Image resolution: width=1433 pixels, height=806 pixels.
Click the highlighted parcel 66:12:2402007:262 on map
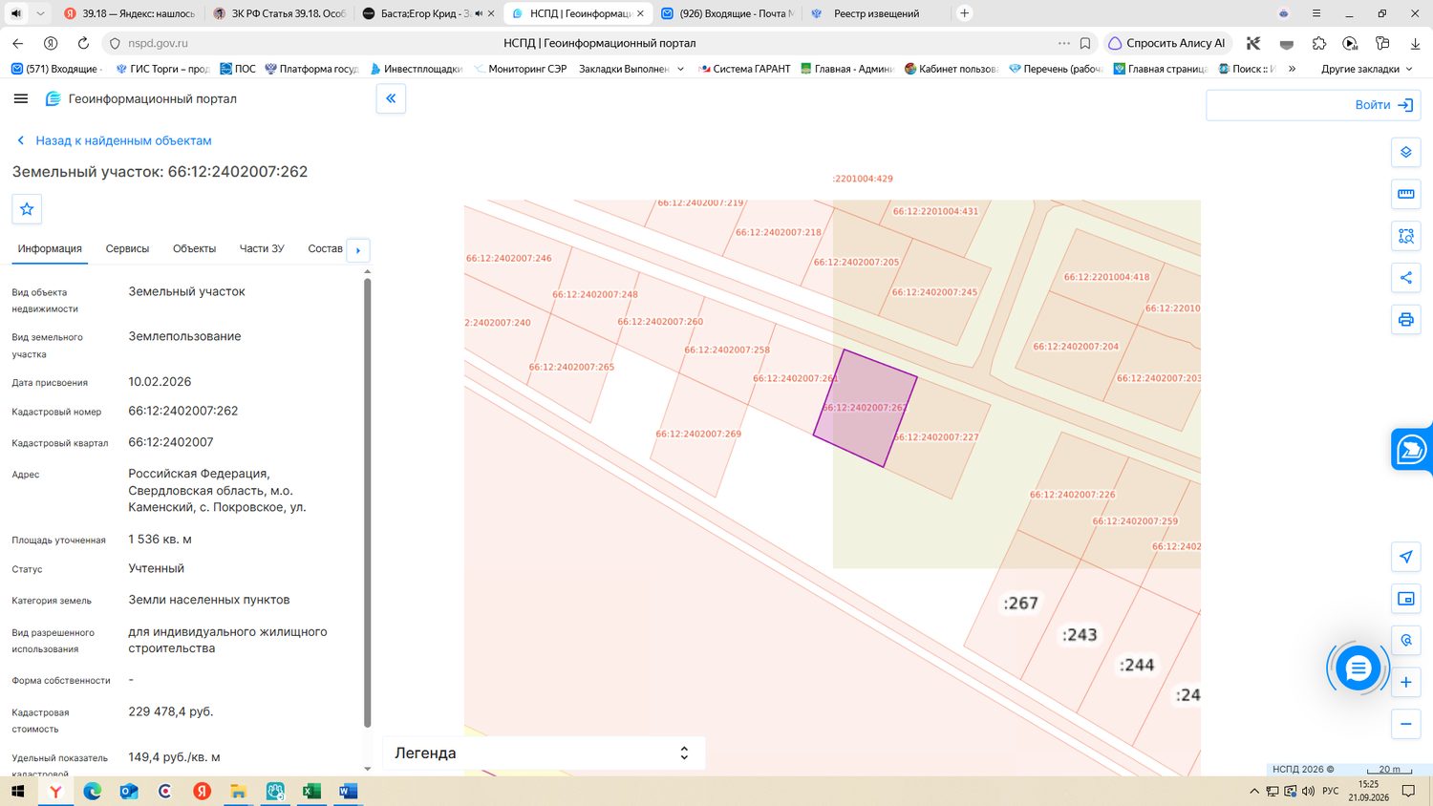click(x=865, y=408)
